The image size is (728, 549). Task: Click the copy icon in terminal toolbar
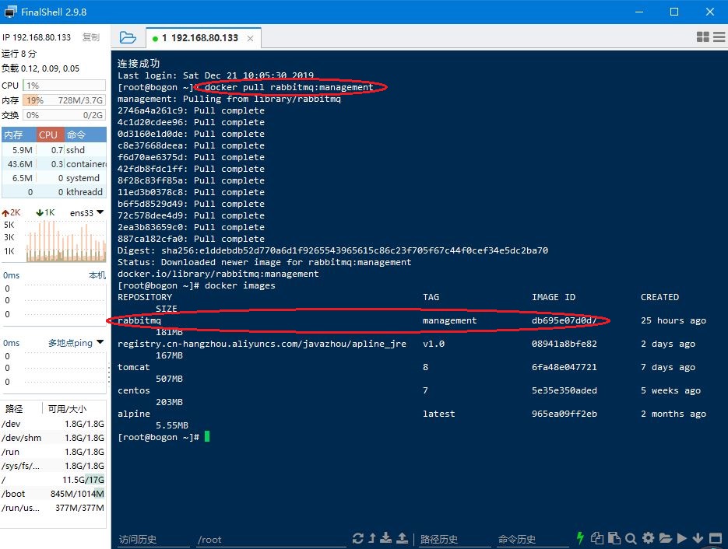[x=597, y=538]
